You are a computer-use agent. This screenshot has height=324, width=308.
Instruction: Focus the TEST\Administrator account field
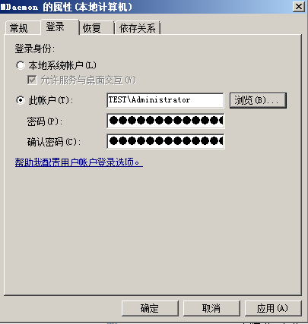pyautogui.click(x=165, y=100)
